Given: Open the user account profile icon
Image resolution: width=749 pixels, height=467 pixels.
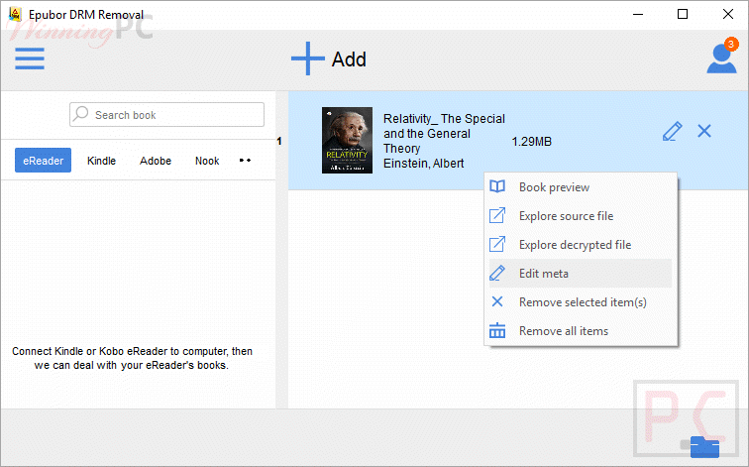Looking at the screenshot, I should 722,58.
